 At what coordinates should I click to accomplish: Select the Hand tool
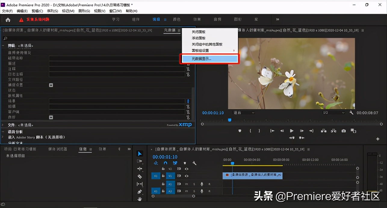click(x=139, y=199)
